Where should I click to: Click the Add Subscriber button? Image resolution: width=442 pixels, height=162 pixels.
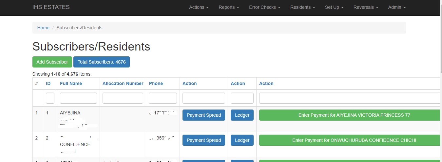(x=52, y=62)
